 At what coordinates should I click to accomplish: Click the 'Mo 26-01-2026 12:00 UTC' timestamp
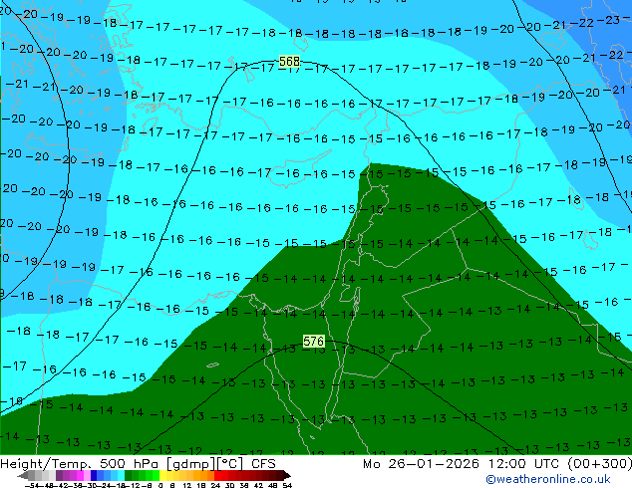click(x=463, y=464)
